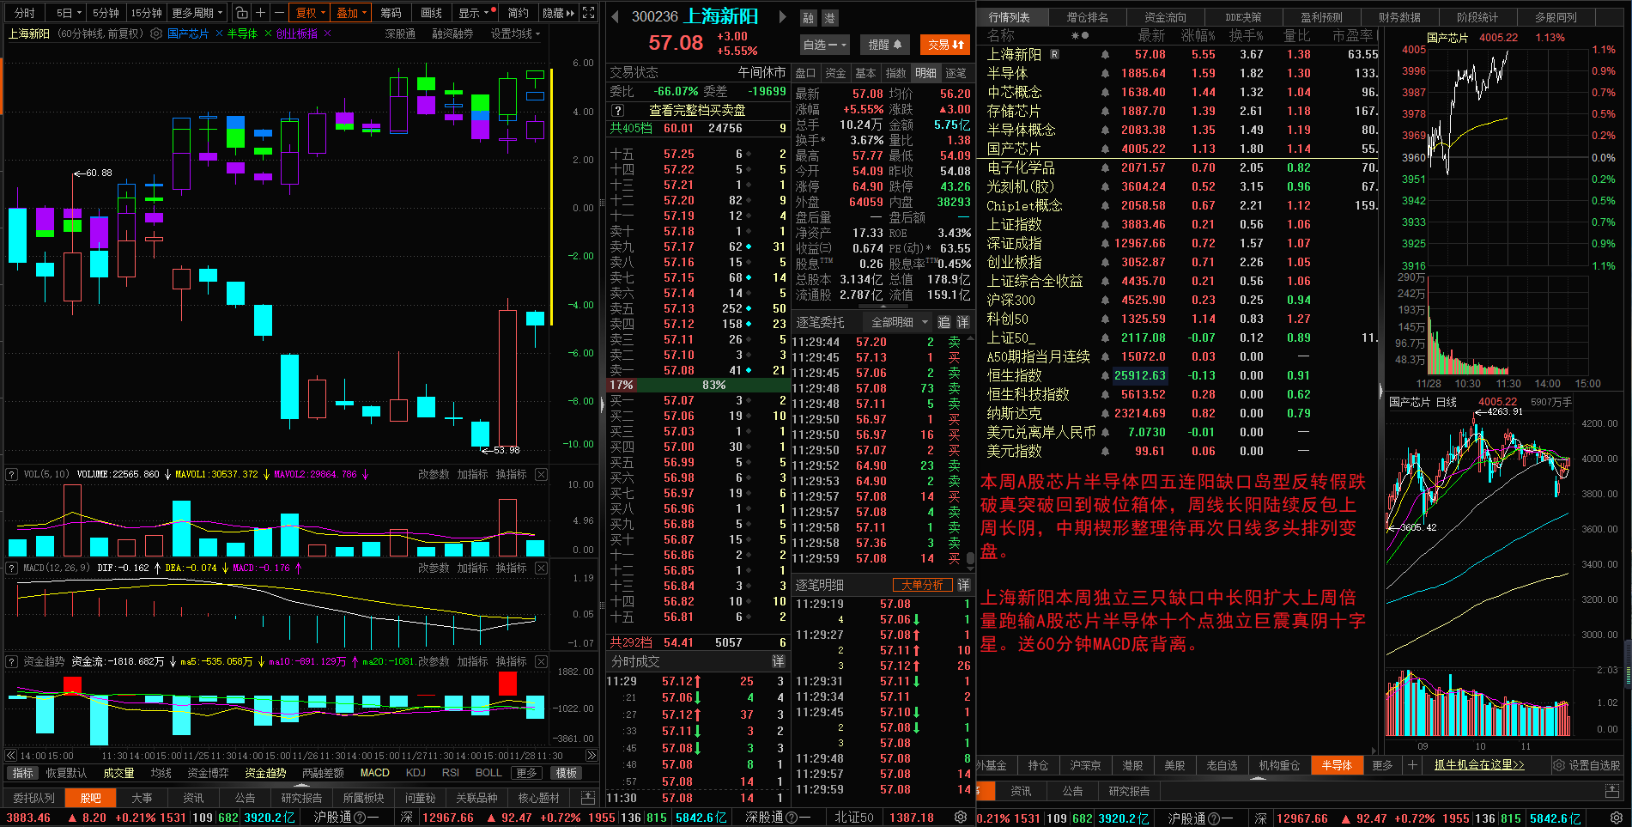Open the 大单分析 large order analysis

point(922,585)
